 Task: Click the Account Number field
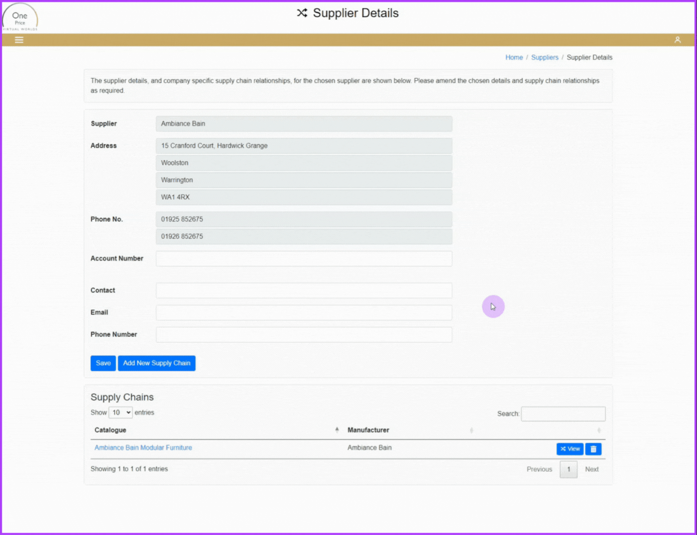304,259
